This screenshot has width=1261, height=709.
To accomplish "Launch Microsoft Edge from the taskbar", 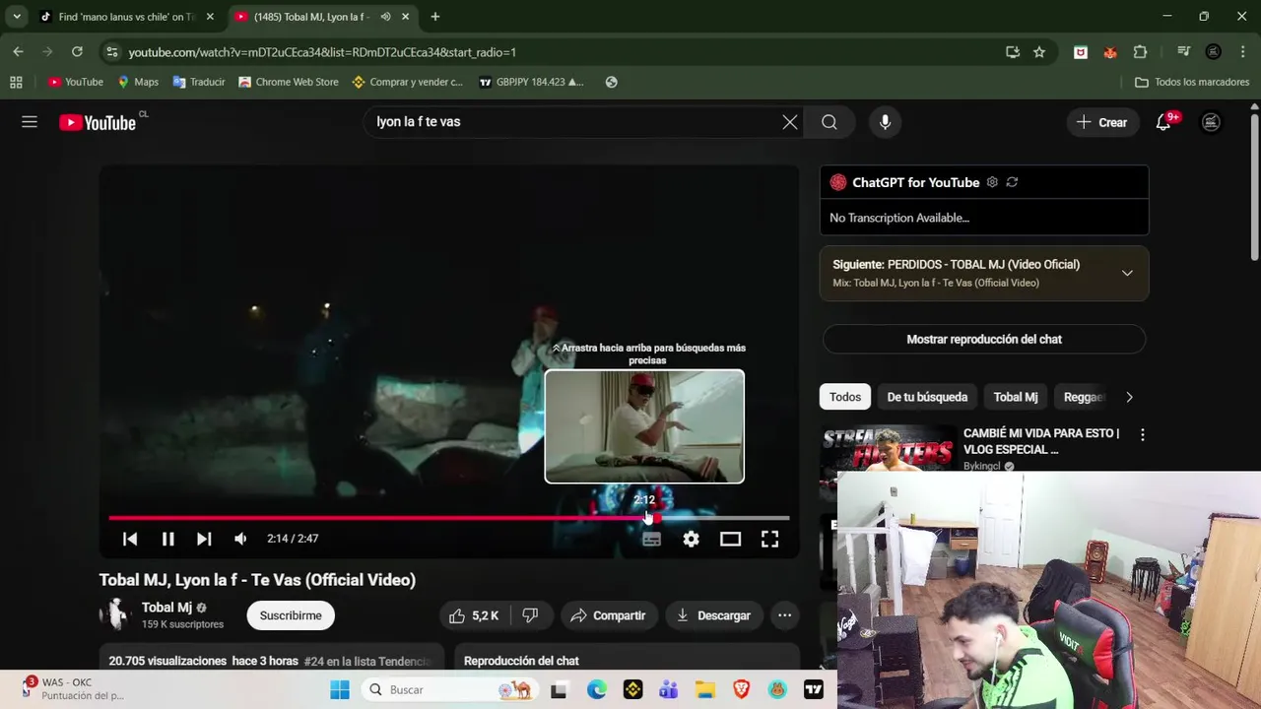I will 597,689.
